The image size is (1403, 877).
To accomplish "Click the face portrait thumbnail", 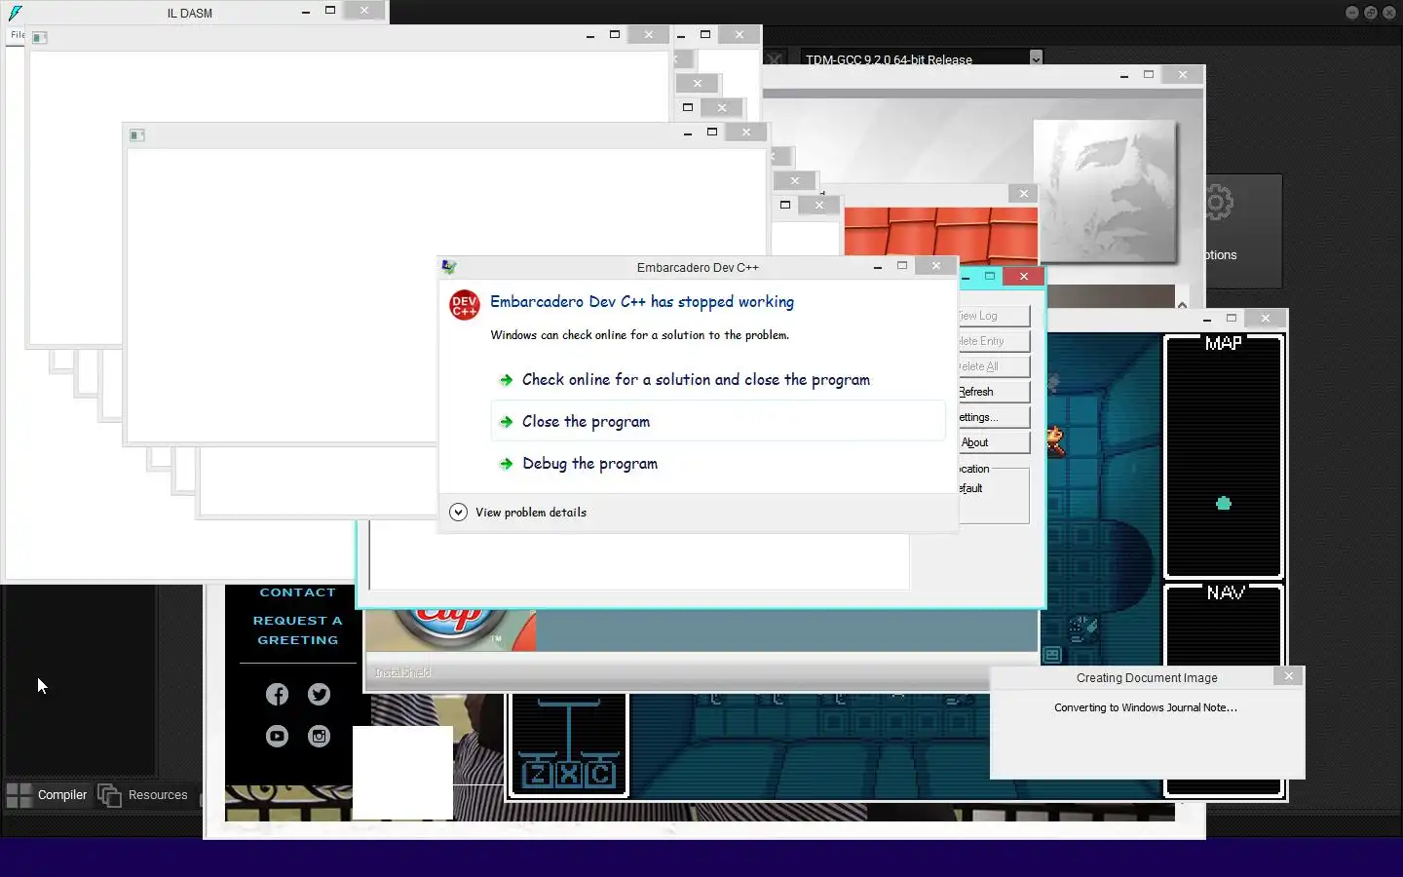I will [x=1105, y=191].
